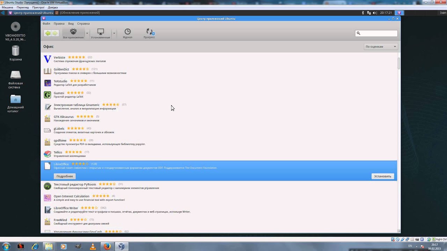
Task: Open the Файл menu
Action: coord(46,24)
